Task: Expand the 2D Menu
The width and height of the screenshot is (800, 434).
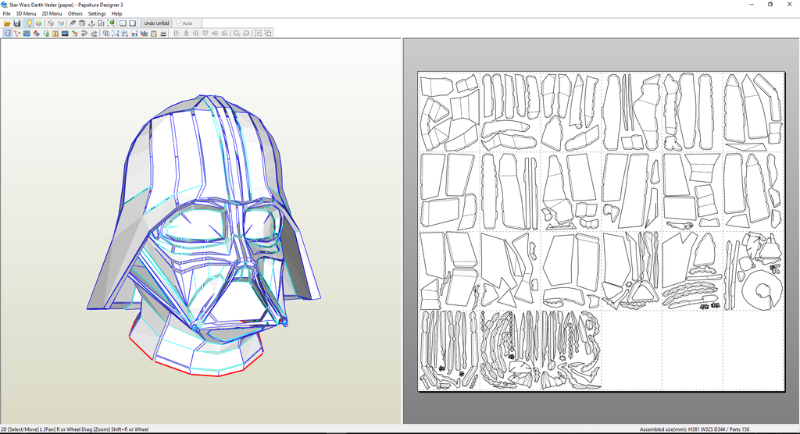Action: pos(52,13)
